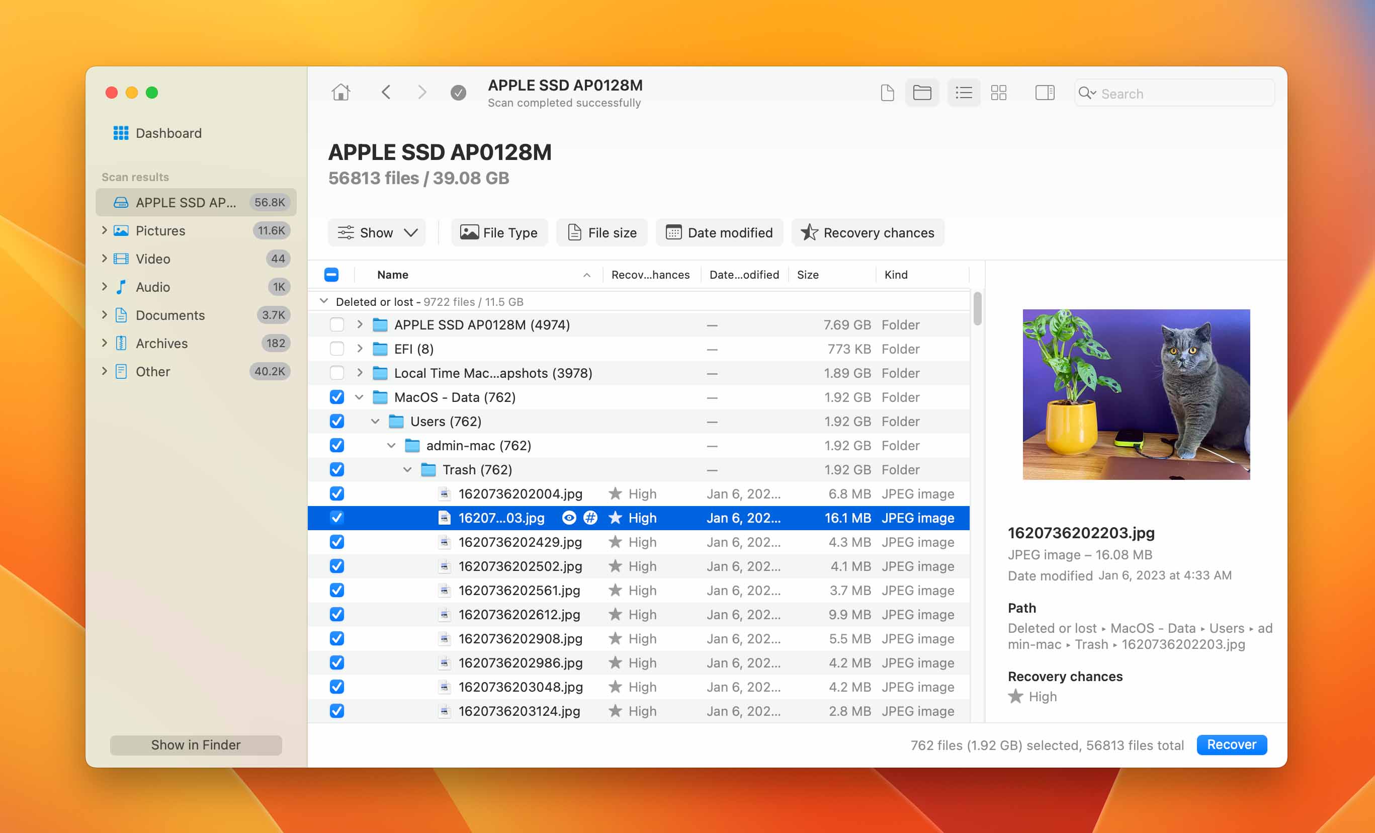Filter by Date modified
The width and height of the screenshot is (1375, 833).
(719, 233)
